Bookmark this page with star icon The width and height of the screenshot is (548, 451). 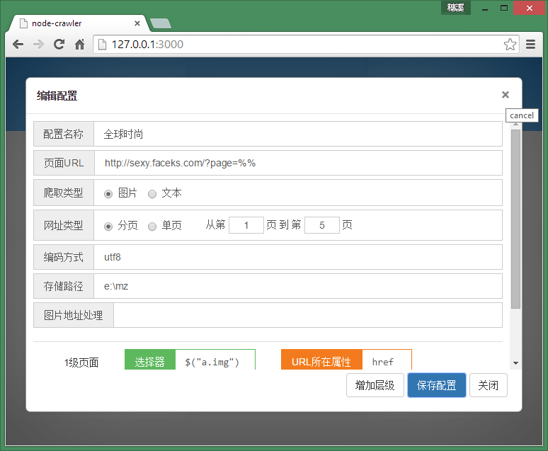510,45
